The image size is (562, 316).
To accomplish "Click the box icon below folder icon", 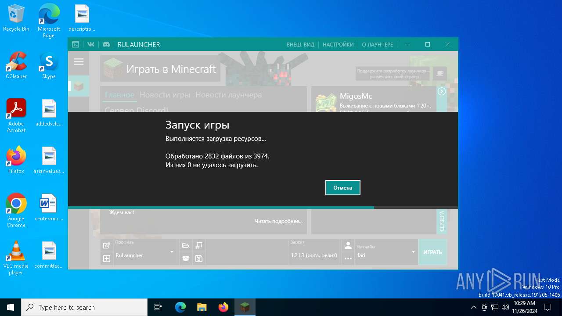I will pyautogui.click(x=186, y=259).
